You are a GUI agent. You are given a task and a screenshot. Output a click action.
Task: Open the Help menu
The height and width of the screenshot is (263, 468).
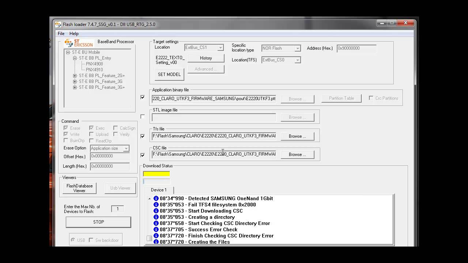click(x=74, y=34)
